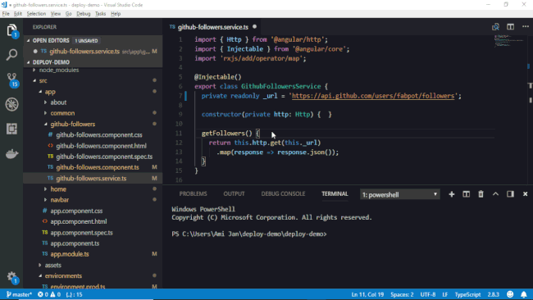
Task: Open the Edit menu
Action: tap(18, 14)
